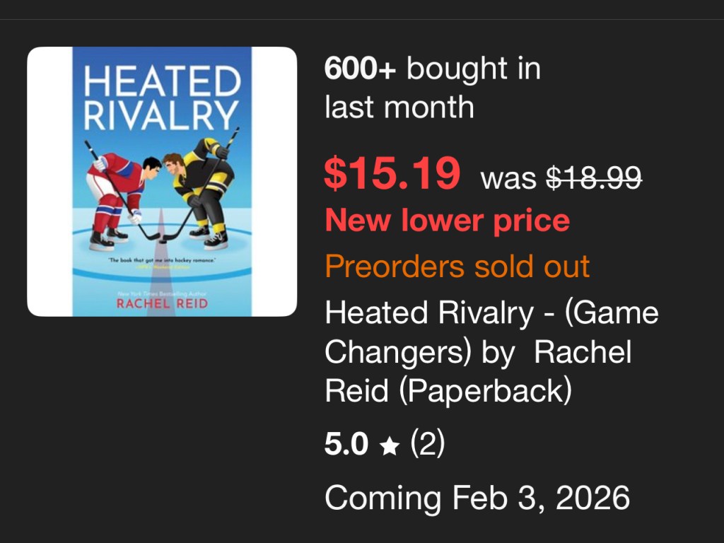724x543 pixels.
Task: Click the 600+ bought in last month text
Action: (x=432, y=88)
